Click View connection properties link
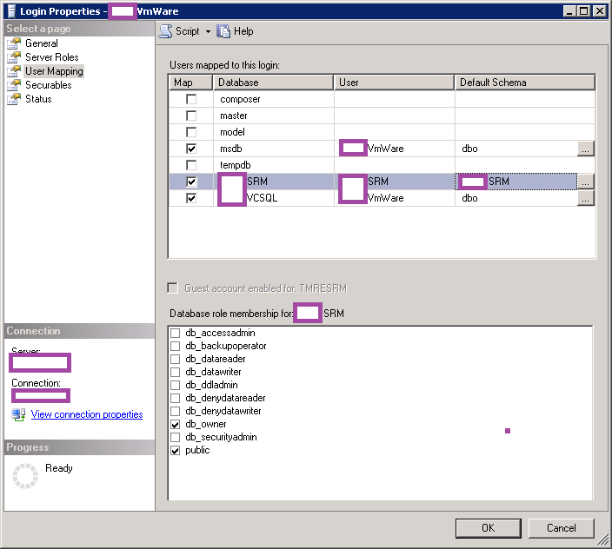The width and height of the screenshot is (612, 549). (87, 414)
